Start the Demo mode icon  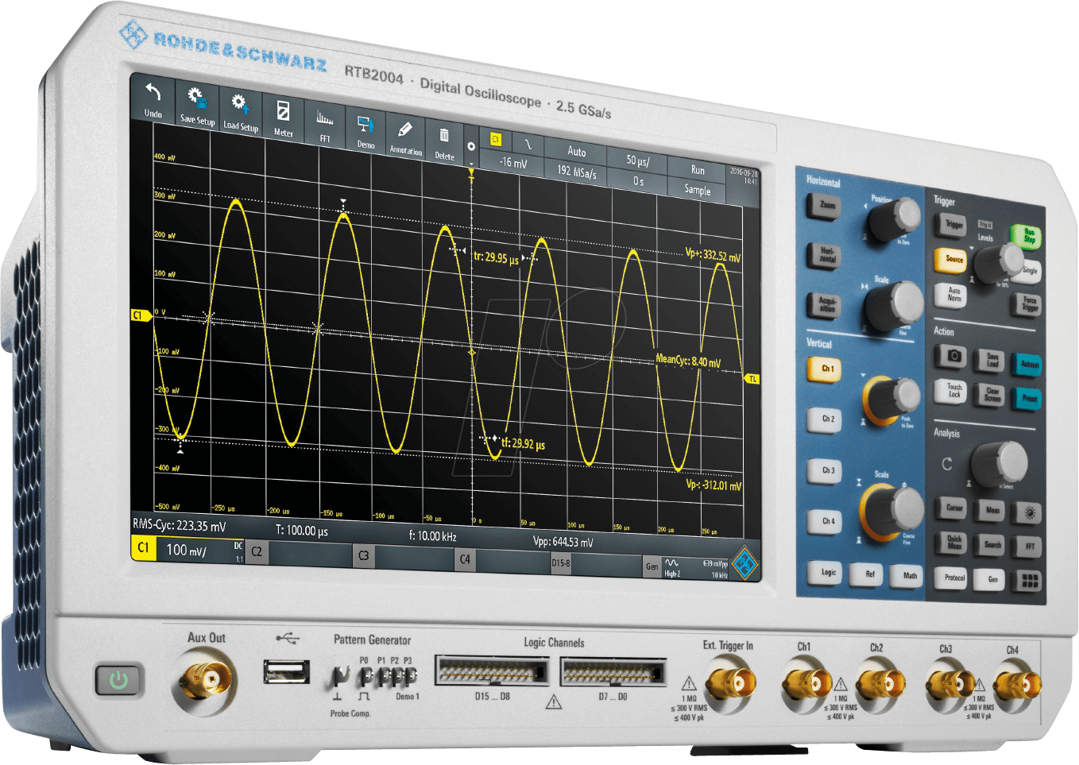click(365, 131)
